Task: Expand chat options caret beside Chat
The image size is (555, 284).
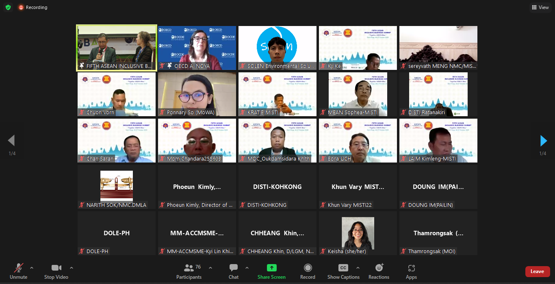Action: (x=247, y=268)
